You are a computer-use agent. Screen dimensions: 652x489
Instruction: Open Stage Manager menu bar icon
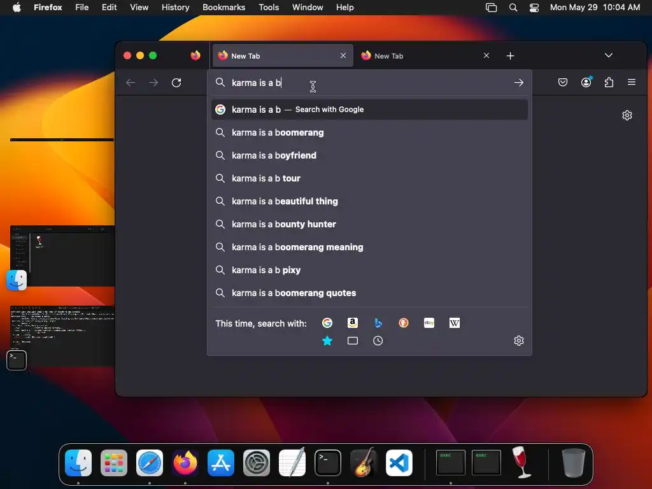click(x=491, y=8)
